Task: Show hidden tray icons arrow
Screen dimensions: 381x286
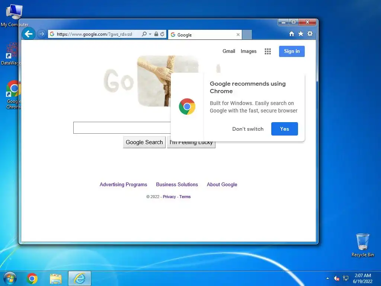Action: tap(327, 278)
